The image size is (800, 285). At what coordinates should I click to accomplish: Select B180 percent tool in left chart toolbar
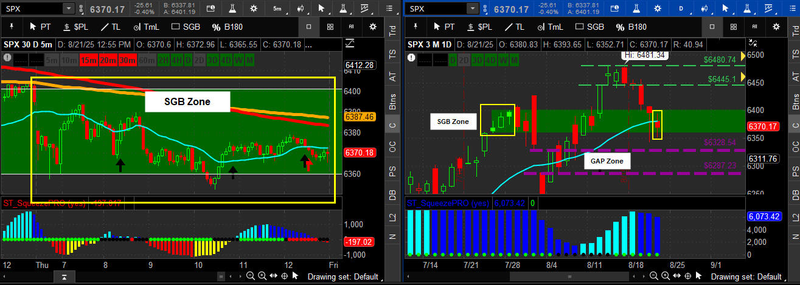click(x=227, y=27)
